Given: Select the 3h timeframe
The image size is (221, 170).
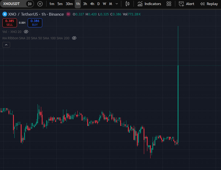Looking at the screenshot, I should tap(85, 4).
